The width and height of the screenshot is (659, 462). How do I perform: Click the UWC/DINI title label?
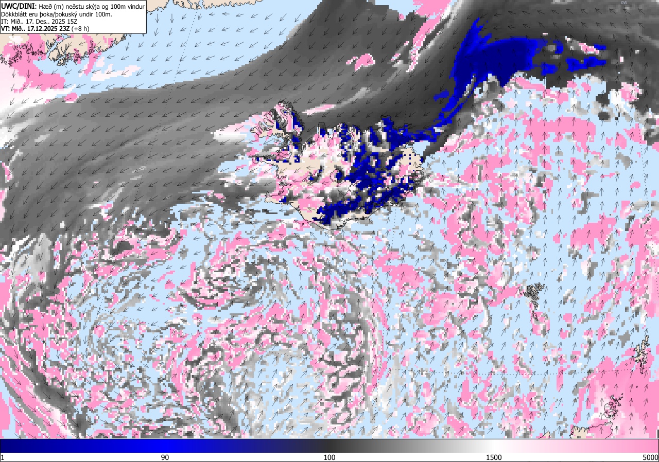tap(19, 6)
